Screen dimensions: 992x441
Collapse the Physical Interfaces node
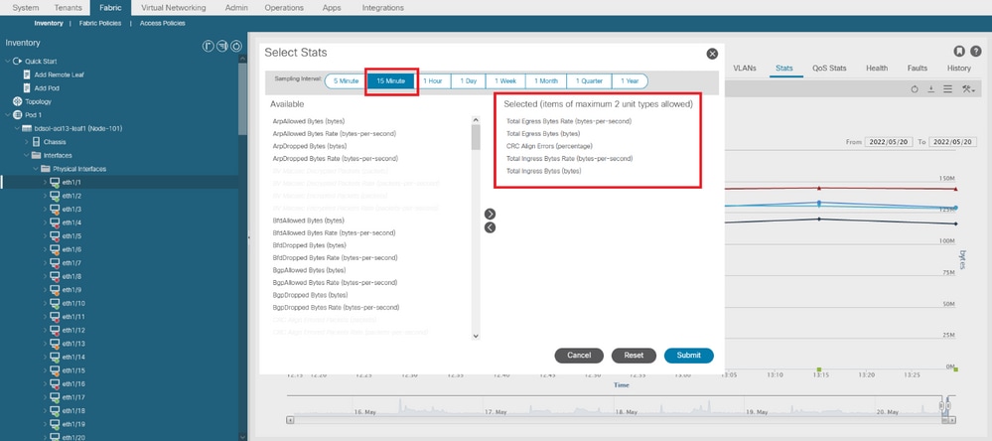coord(36,169)
